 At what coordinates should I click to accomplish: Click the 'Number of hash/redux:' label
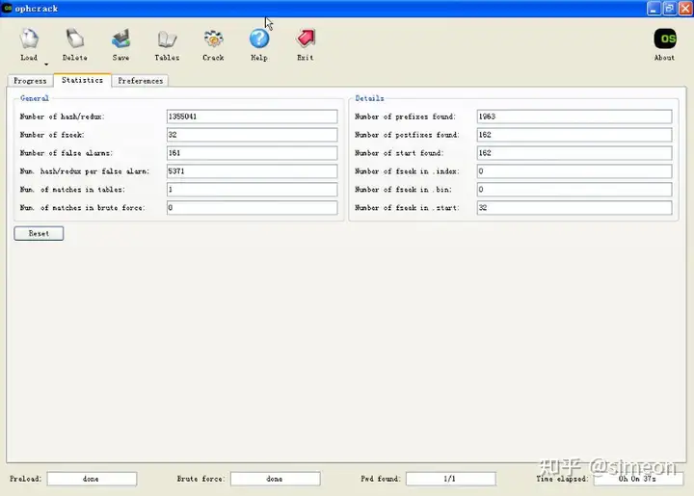(62, 117)
